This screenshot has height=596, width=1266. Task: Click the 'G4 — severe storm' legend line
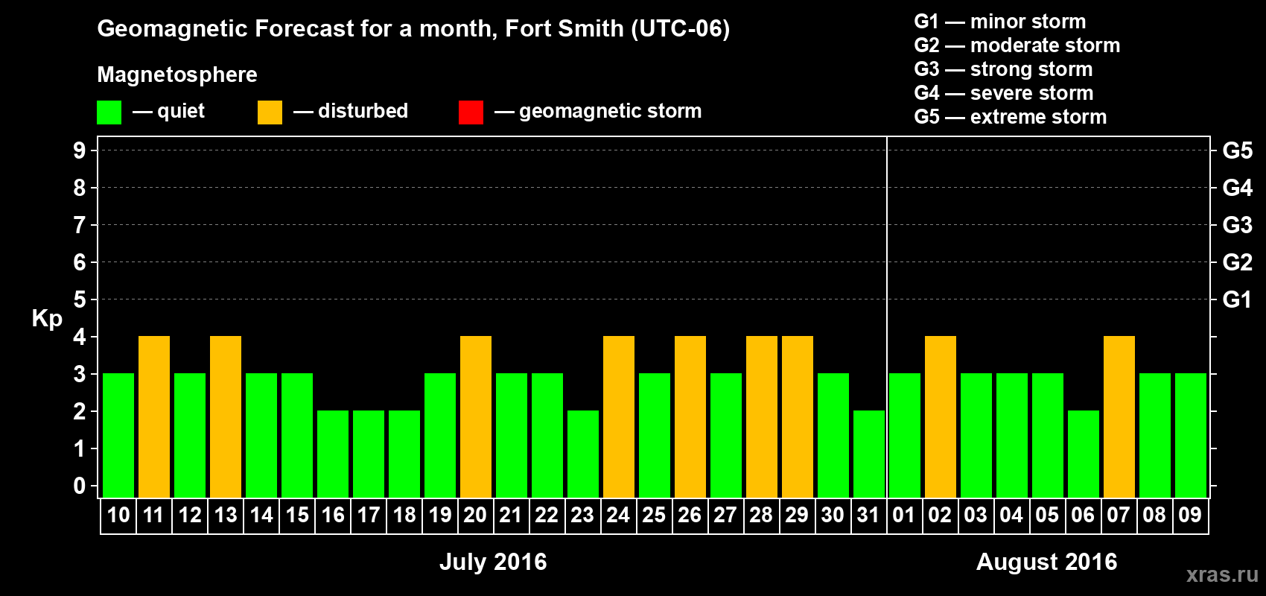(1004, 93)
